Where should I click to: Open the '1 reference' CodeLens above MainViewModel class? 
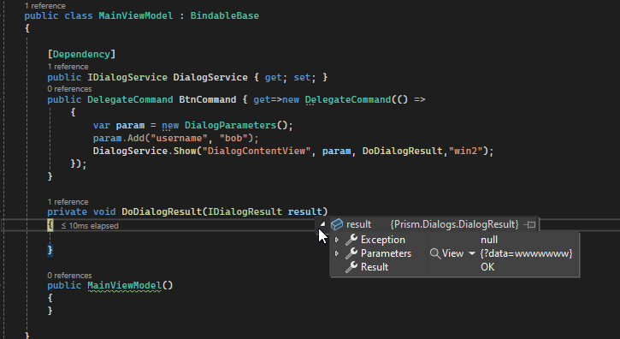(x=45, y=6)
